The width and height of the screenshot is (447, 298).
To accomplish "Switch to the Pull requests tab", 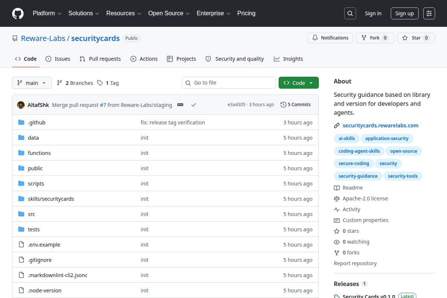I will [x=100, y=59].
